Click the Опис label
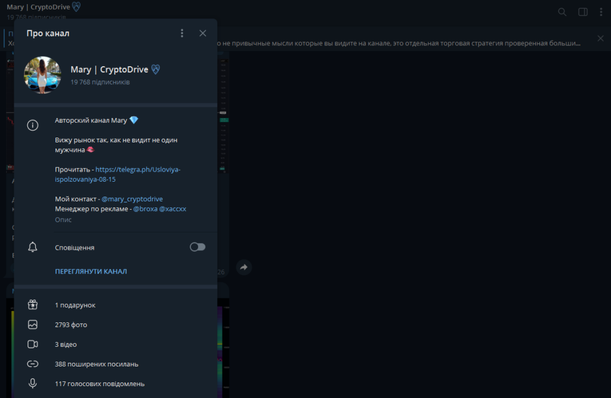This screenshot has height=398, width=611. tap(63, 220)
